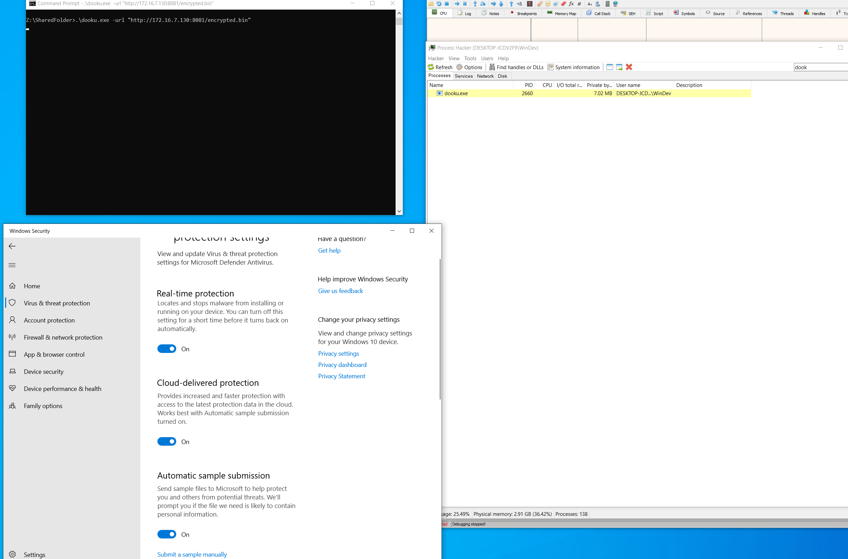Open System information in Process Hacker
The height and width of the screenshot is (559, 848).
click(x=573, y=67)
